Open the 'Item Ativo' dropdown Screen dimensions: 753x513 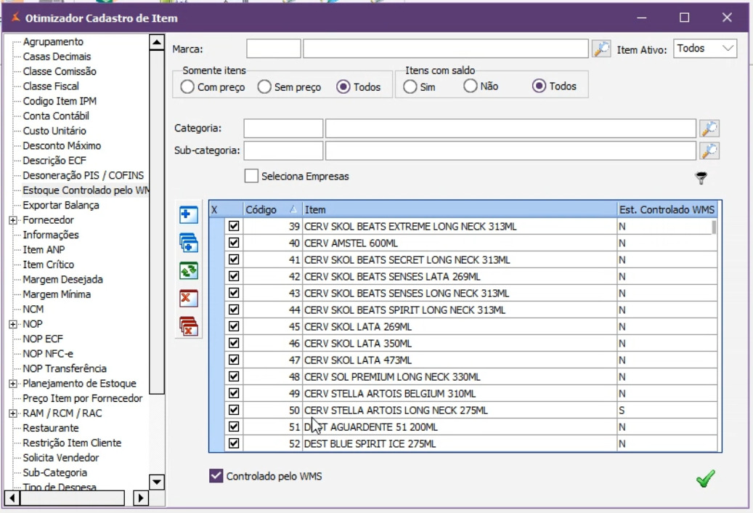pos(705,49)
